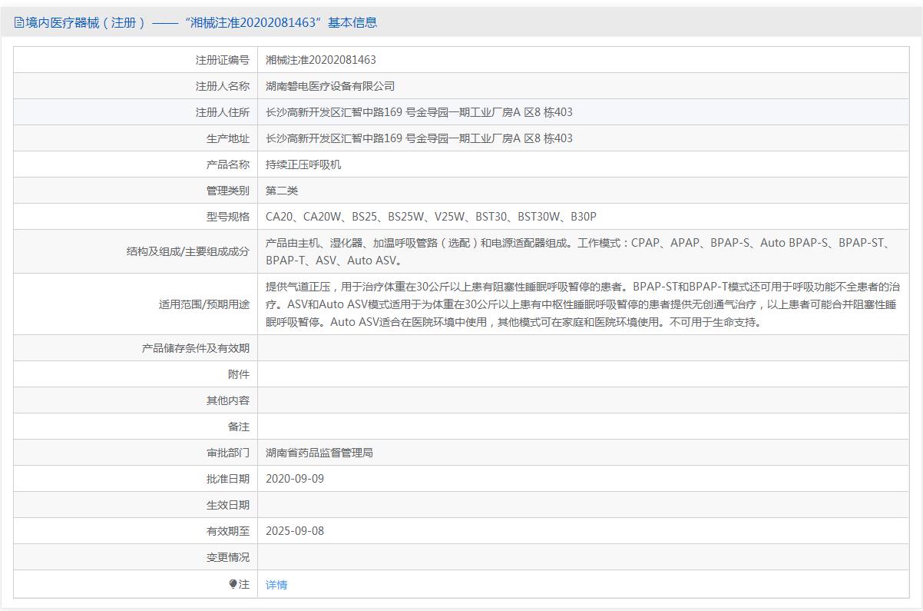Select the expiry date 2025-09-08
Viewport: 923px width, 611px height.
pos(295,531)
